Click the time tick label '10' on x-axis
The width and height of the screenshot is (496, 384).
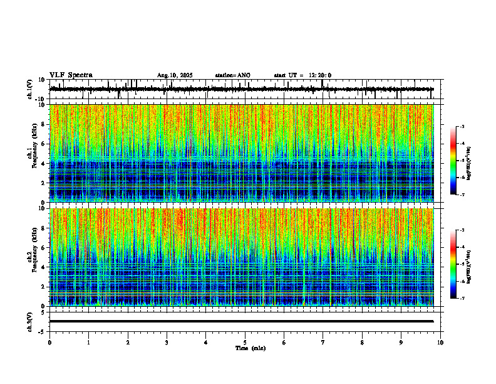440,343
